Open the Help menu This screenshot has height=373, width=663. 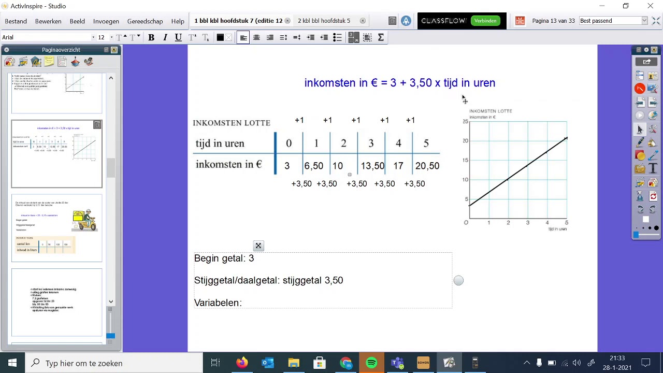pos(178,21)
